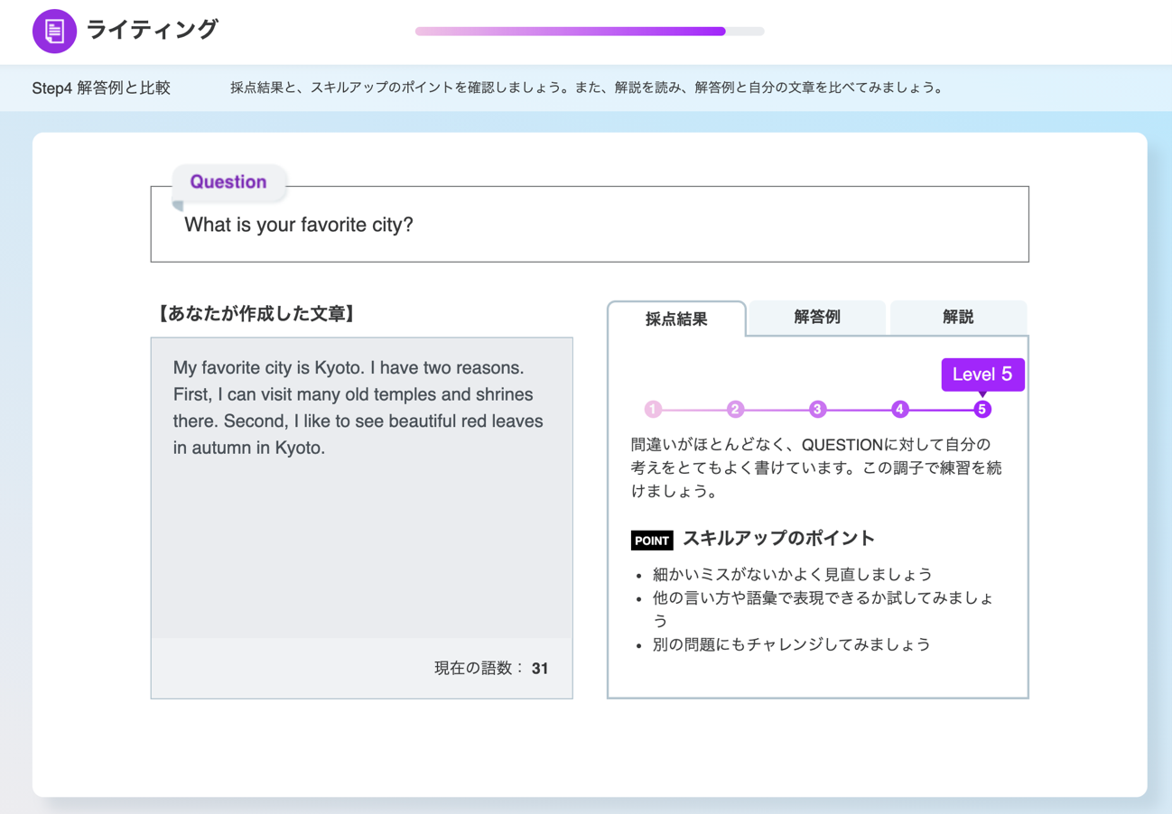
Task: Click the 'Step4 解答例と比較' label
Action: coord(101,88)
